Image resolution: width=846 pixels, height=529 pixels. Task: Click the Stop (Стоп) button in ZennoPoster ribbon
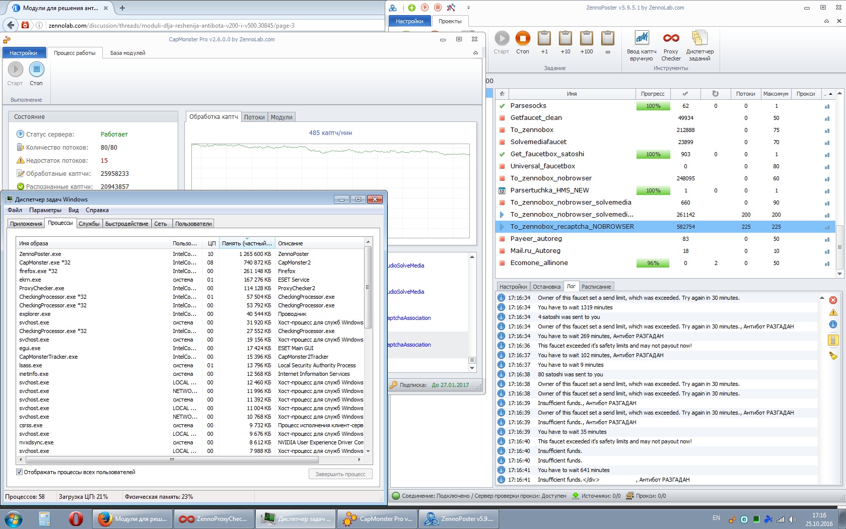point(523,42)
